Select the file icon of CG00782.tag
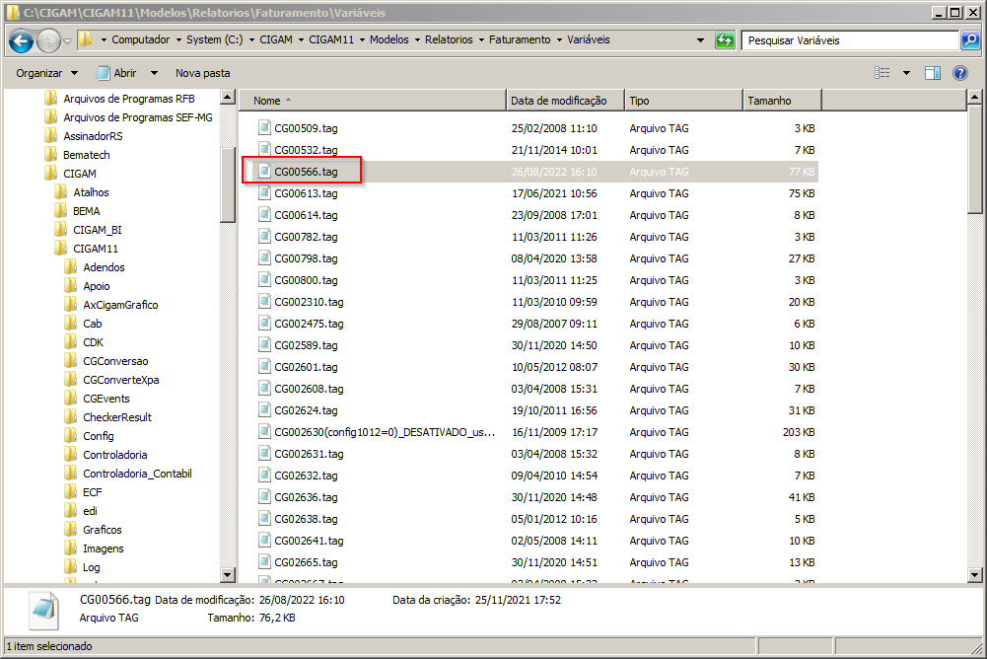This screenshot has width=987, height=659. click(x=264, y=236)
